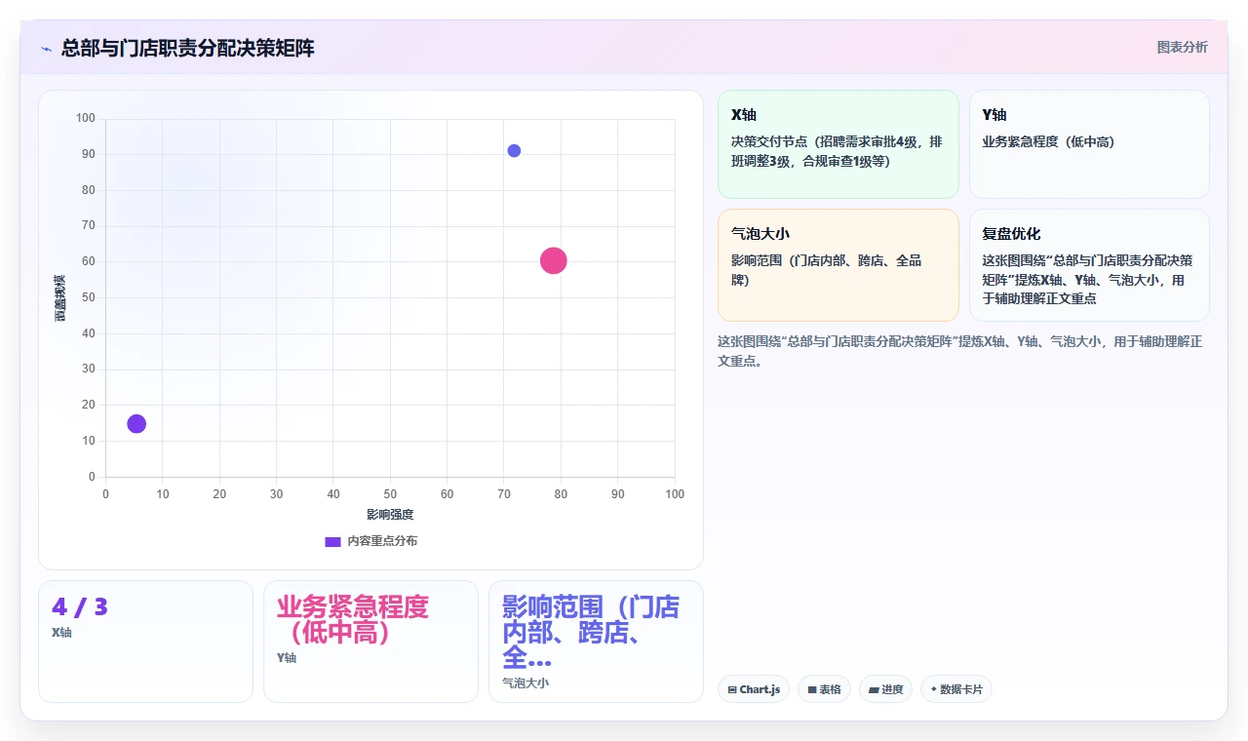
Task: Click the 4 / 3 stat card
Action: pyautogui.click(x=145, y=642)
